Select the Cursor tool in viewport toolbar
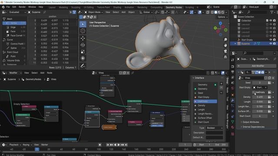 pyautogui.click(x=83, y=31)
